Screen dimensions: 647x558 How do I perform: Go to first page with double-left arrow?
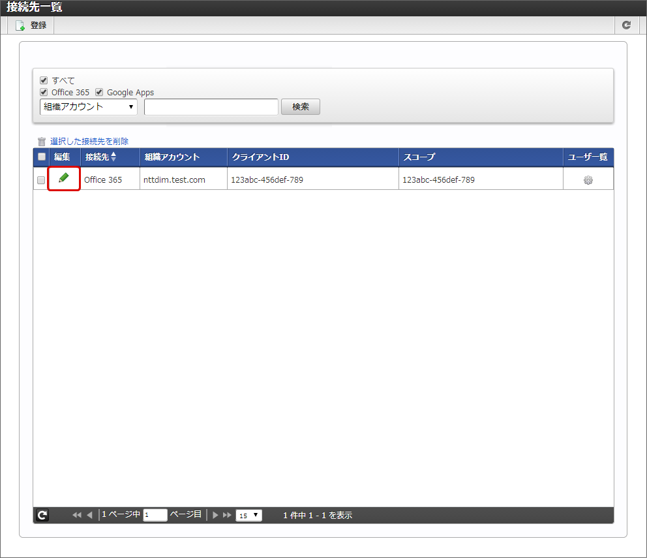pyautogui.click(x=77, y=515)
